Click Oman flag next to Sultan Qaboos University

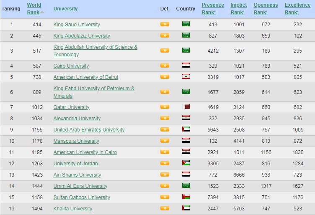click(x=186, y=197)
